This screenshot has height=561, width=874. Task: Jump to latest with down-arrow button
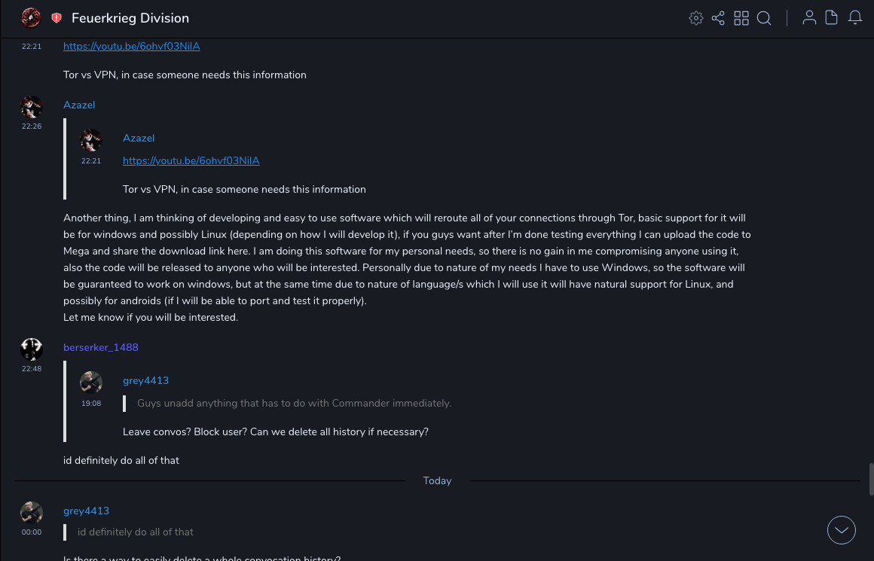click(x=842, y=530)
